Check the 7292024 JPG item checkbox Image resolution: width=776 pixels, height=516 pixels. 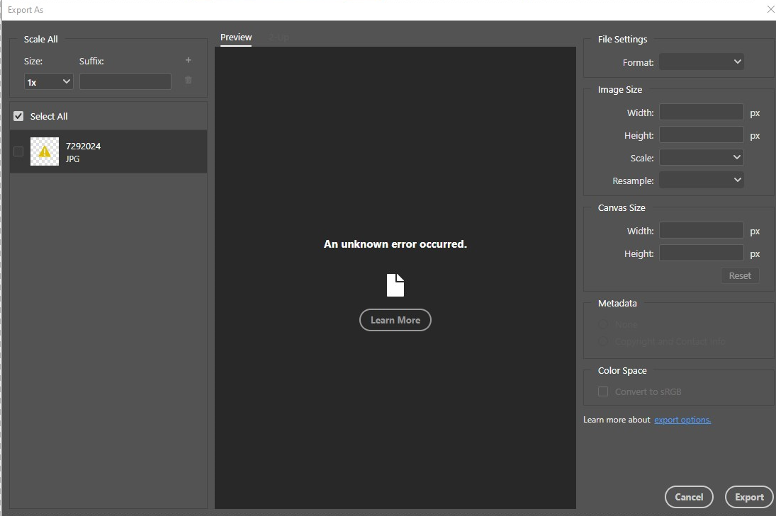tap(18, 151)
